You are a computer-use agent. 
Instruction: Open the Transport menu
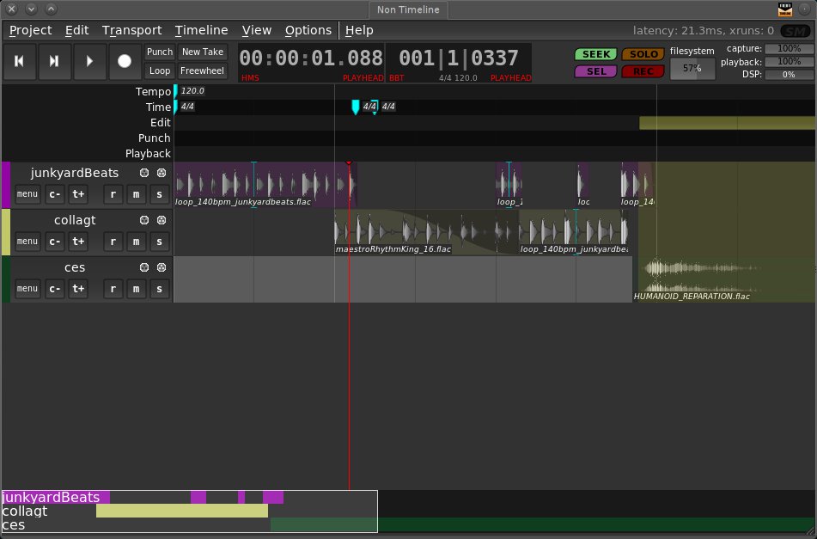pyautogui.click(x=131, y=30)
